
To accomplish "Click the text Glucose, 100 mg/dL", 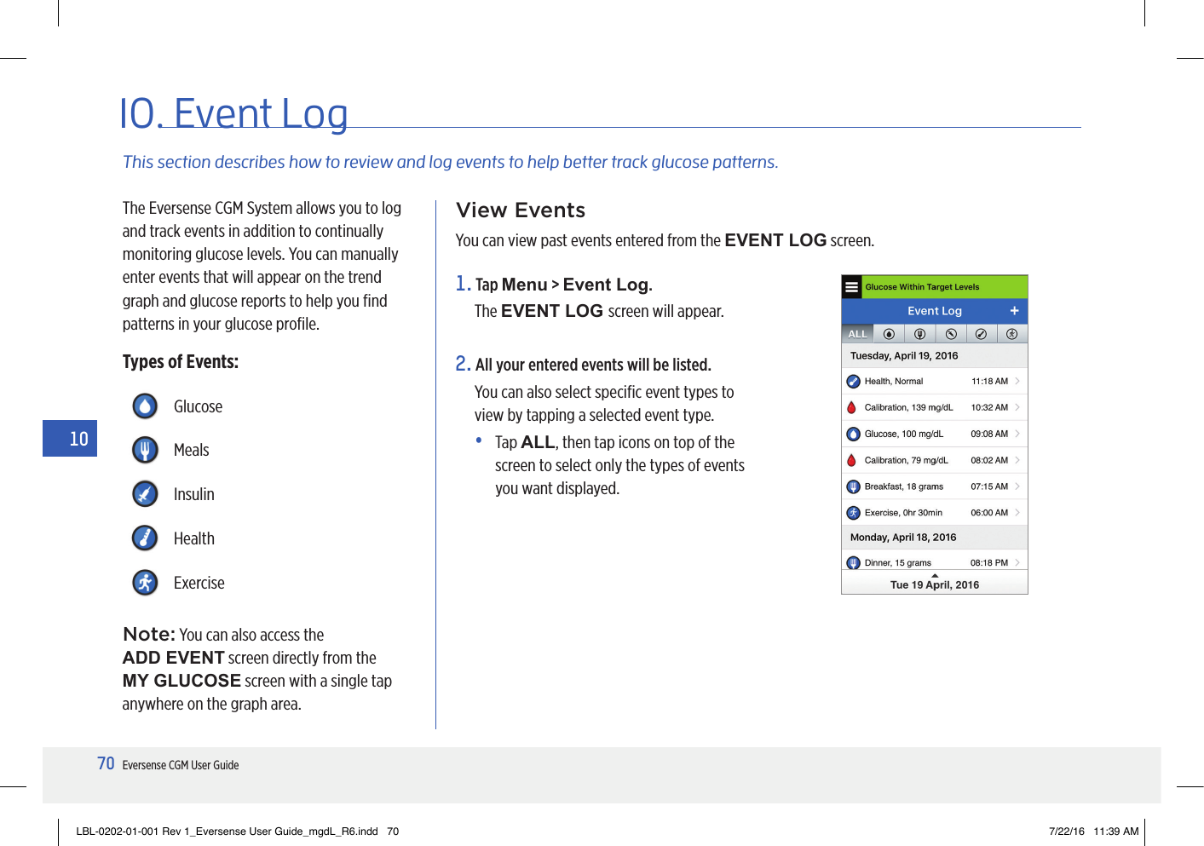I will point(904,434).
